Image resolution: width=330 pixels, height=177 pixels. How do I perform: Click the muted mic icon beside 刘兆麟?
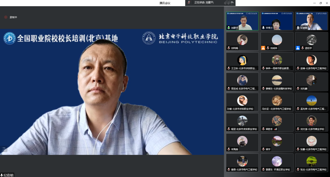pyautogui.click(x=298, y=88)
